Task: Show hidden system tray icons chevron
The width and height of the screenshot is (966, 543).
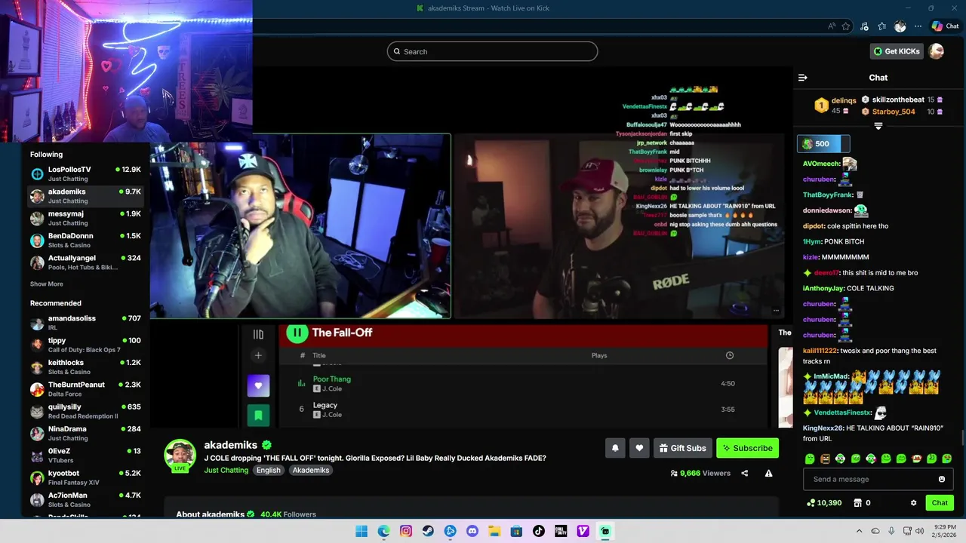Action: point(859,531)
